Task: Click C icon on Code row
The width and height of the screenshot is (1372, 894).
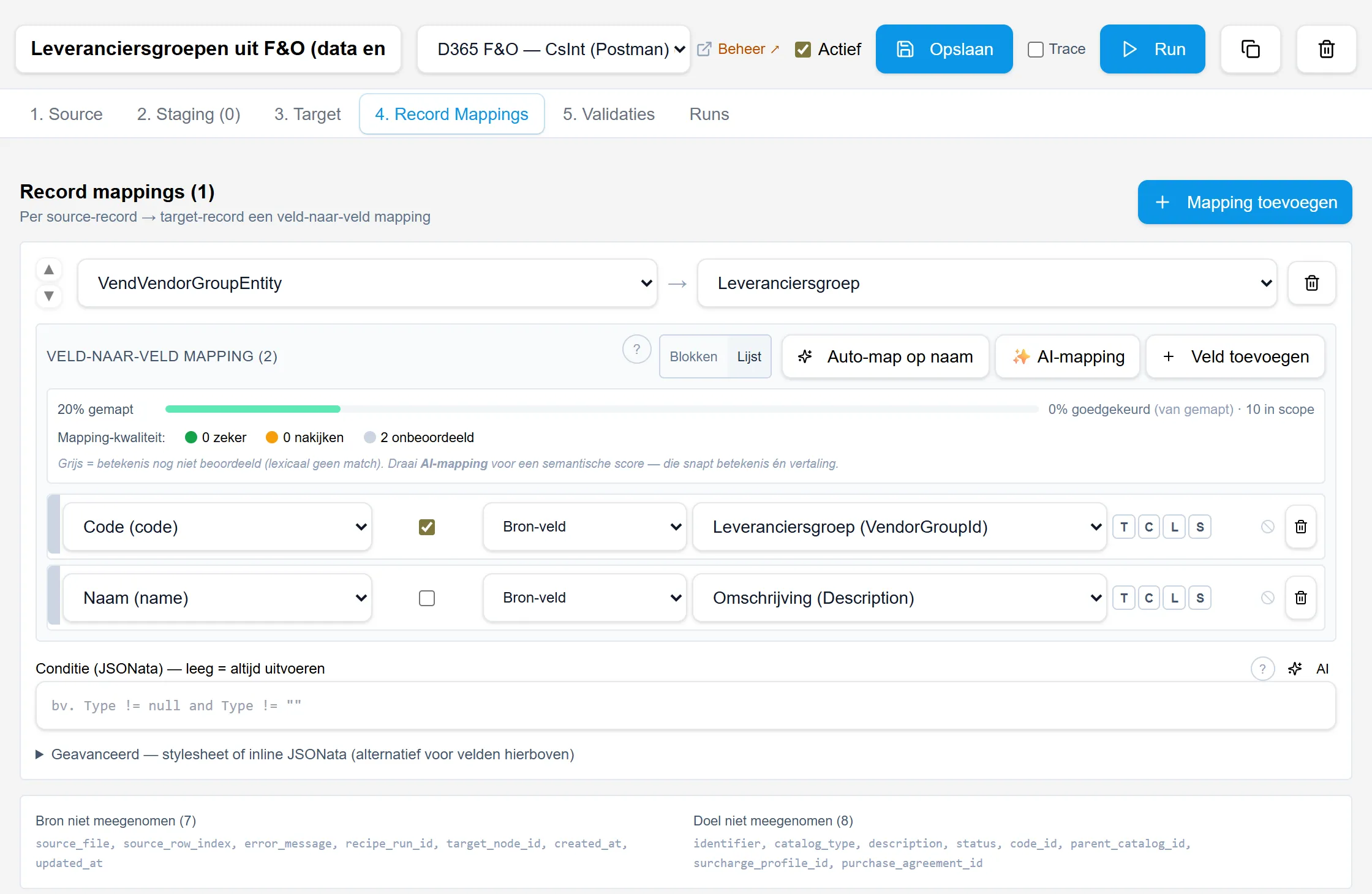Action: click(x=1149, y=527)
